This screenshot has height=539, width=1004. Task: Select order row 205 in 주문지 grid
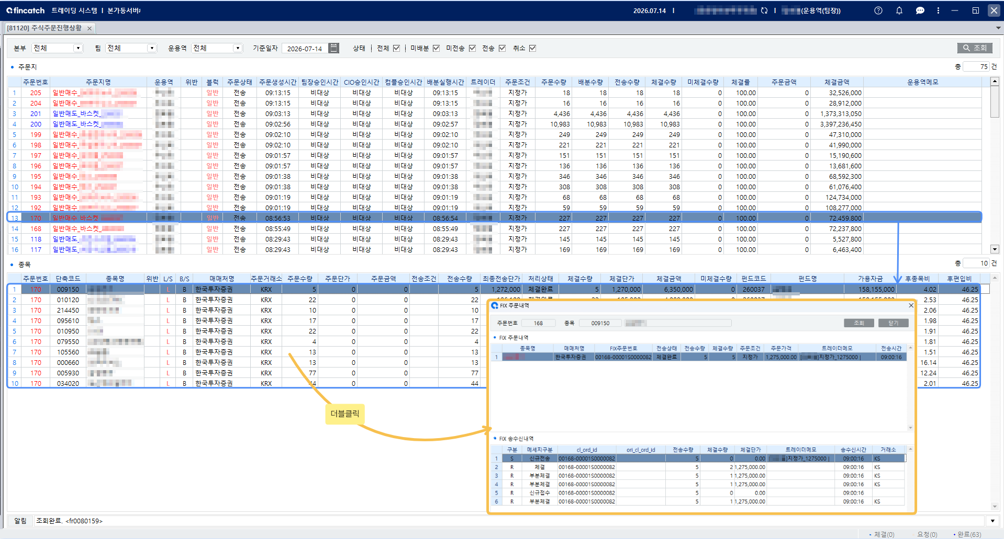click(x=495, y=93)
